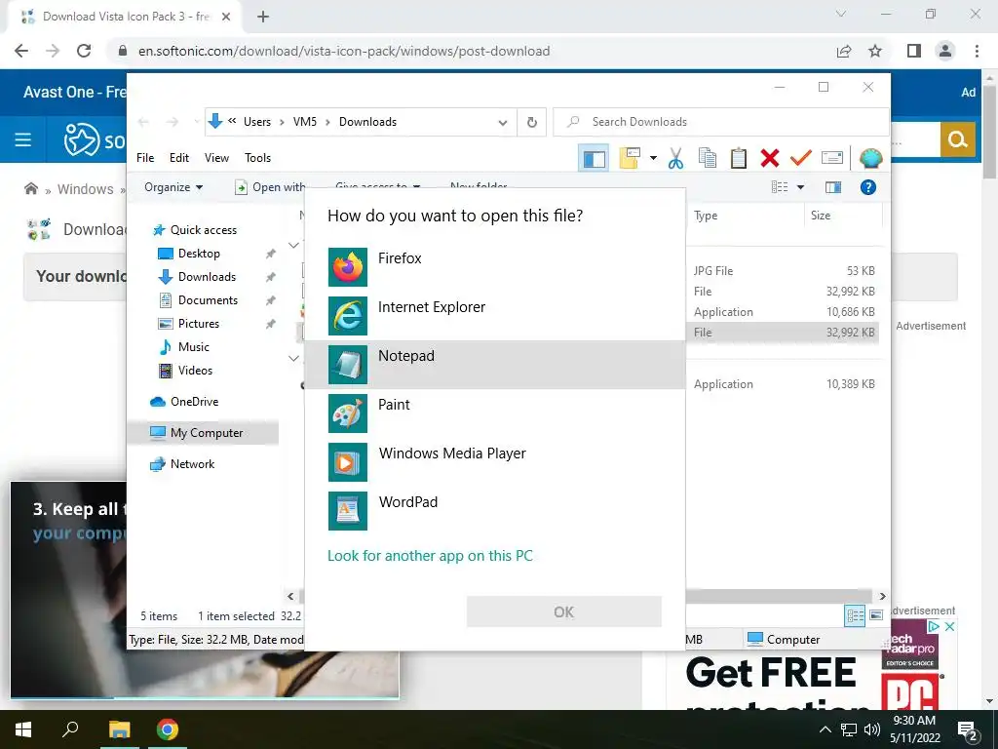Pick Paint from the app list
This screenshot has height=749, width=998.
point(495,414)
